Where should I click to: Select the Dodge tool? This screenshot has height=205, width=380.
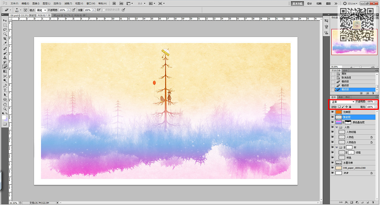pyautogui.click(x=5, y=80)
